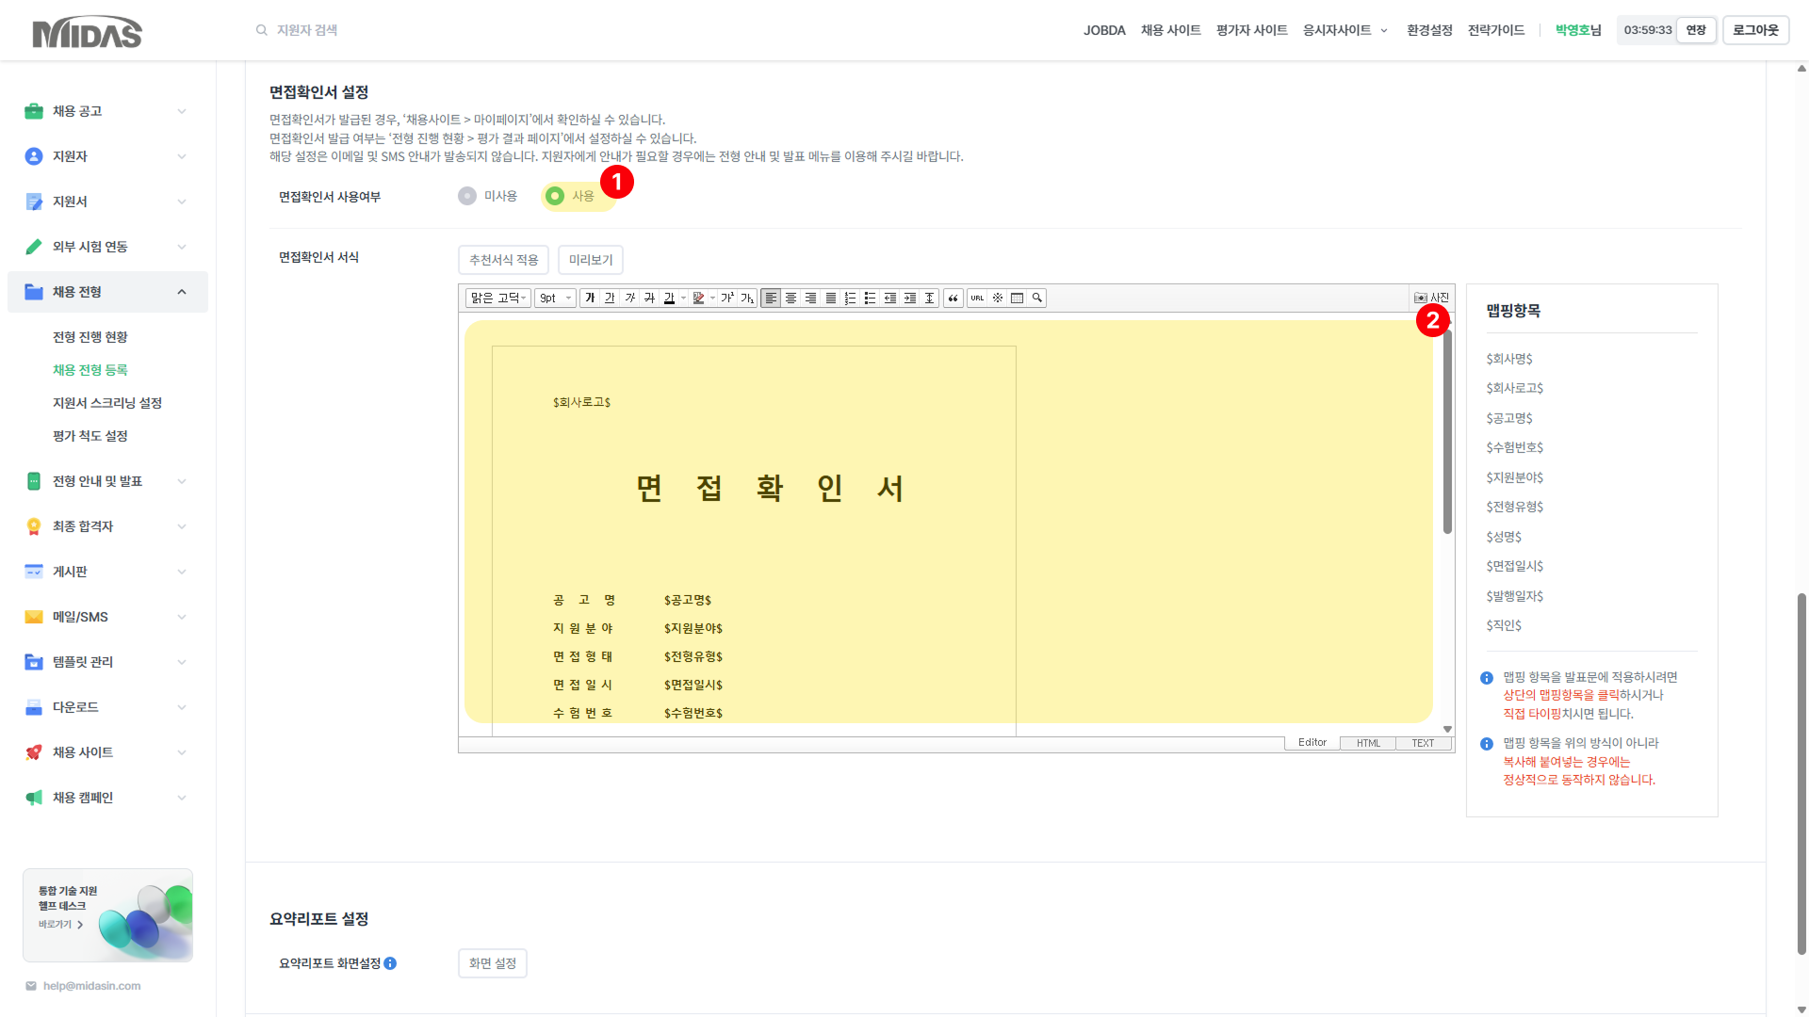Click the 추천서식 적용 button
This screenshot has height=1017, width=1809.
pos(503,260)
